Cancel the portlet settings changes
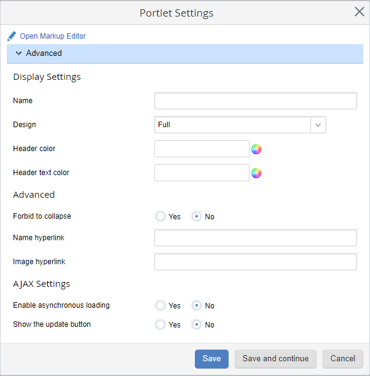The height and width of the screenshot is (376, 370). [x=342, y=359]
